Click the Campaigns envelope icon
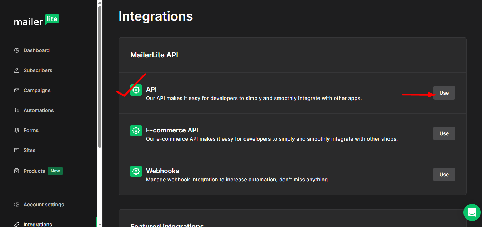The image size is (482, 227). coord(16,90)
